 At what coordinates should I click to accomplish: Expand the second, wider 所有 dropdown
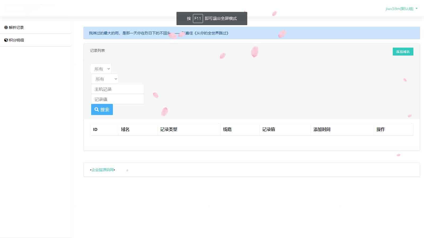(x=105, y=79)
